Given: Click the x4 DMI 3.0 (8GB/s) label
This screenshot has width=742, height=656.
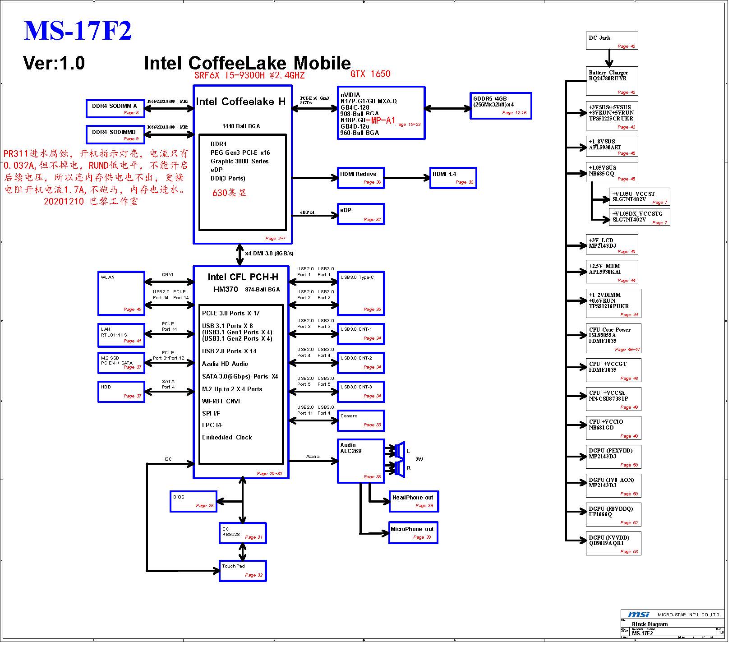Looking at the screenshot, I should tap(269, 254).
